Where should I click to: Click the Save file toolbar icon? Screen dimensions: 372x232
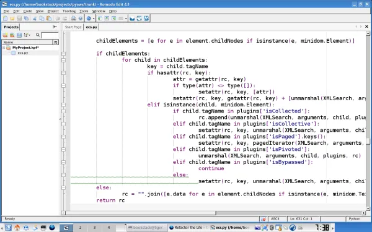point(19,19)
